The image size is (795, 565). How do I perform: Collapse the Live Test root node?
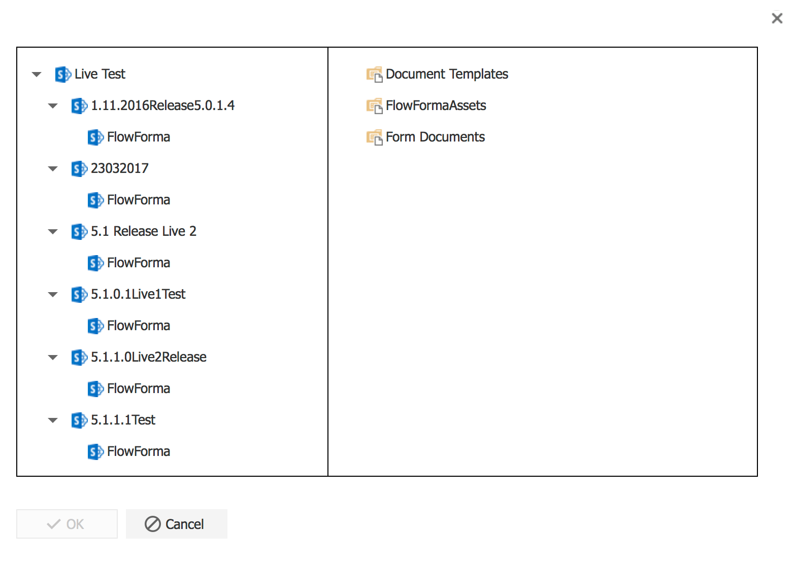click(x=37, y=75)
